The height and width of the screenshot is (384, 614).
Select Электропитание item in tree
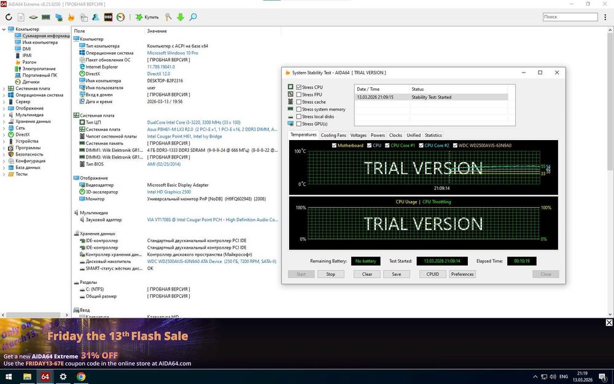39,69
